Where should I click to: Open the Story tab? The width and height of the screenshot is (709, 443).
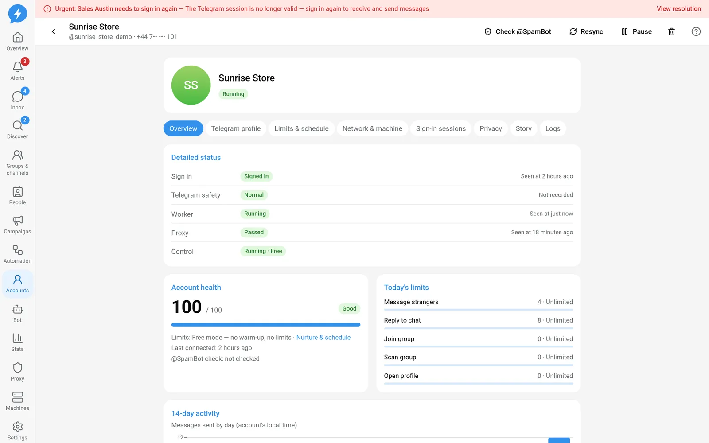[523, 128]
